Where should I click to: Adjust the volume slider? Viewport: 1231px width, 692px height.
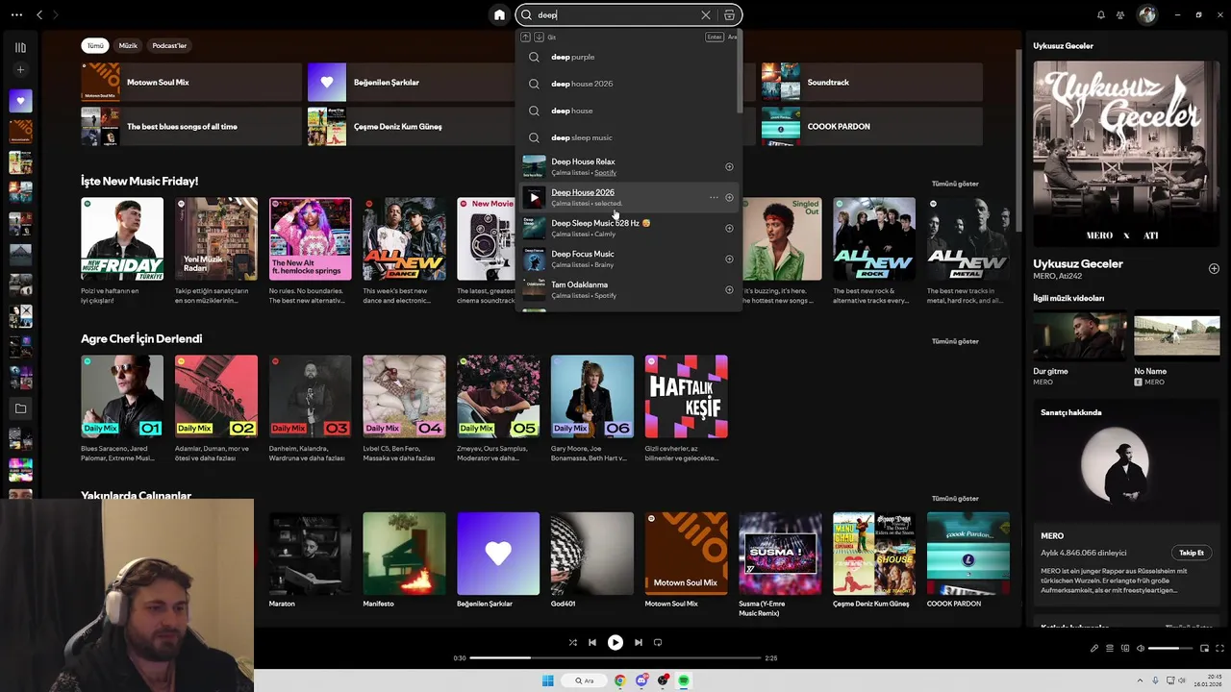coord(1170,649)
